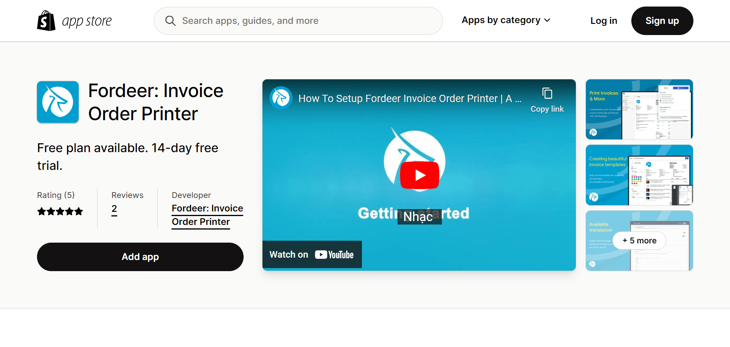Open developer link Fordeer: Invoice Order Printer

click(x=207, y=215)
